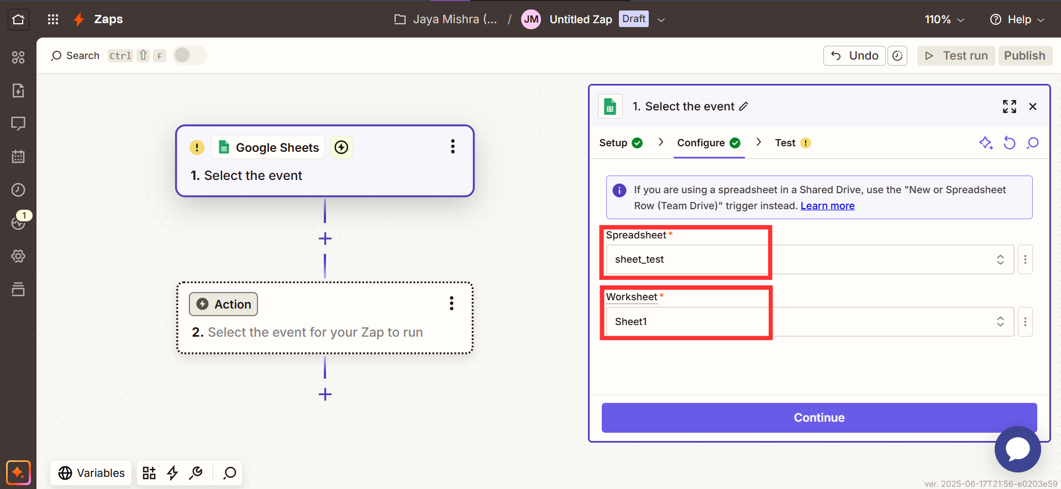Open the Zapier home icon
This screenshot has height=489, width=1061.
click(x=18, y=19)
